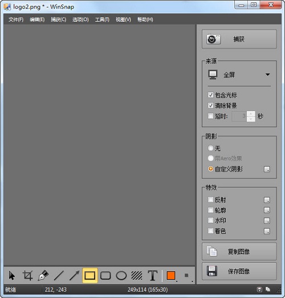Open the toolbar overflow arrow
Viewport: 285px width, 298px height.
point(192,281)
